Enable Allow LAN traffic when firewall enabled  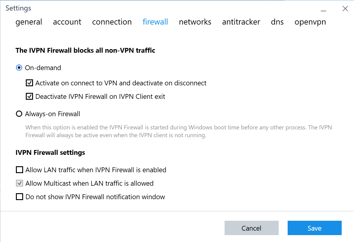[19, 170]
